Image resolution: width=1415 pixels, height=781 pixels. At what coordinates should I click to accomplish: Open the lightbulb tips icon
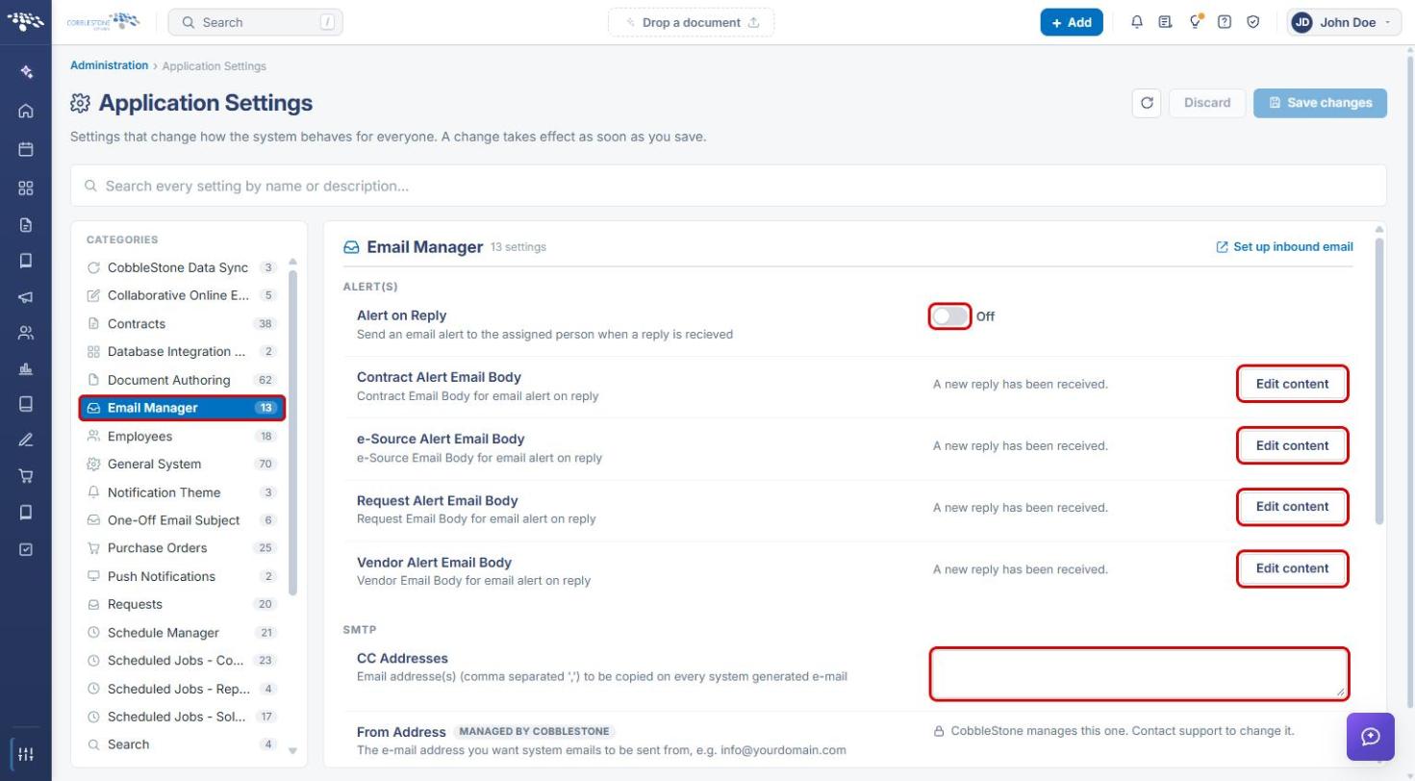tap(1195, 22)
